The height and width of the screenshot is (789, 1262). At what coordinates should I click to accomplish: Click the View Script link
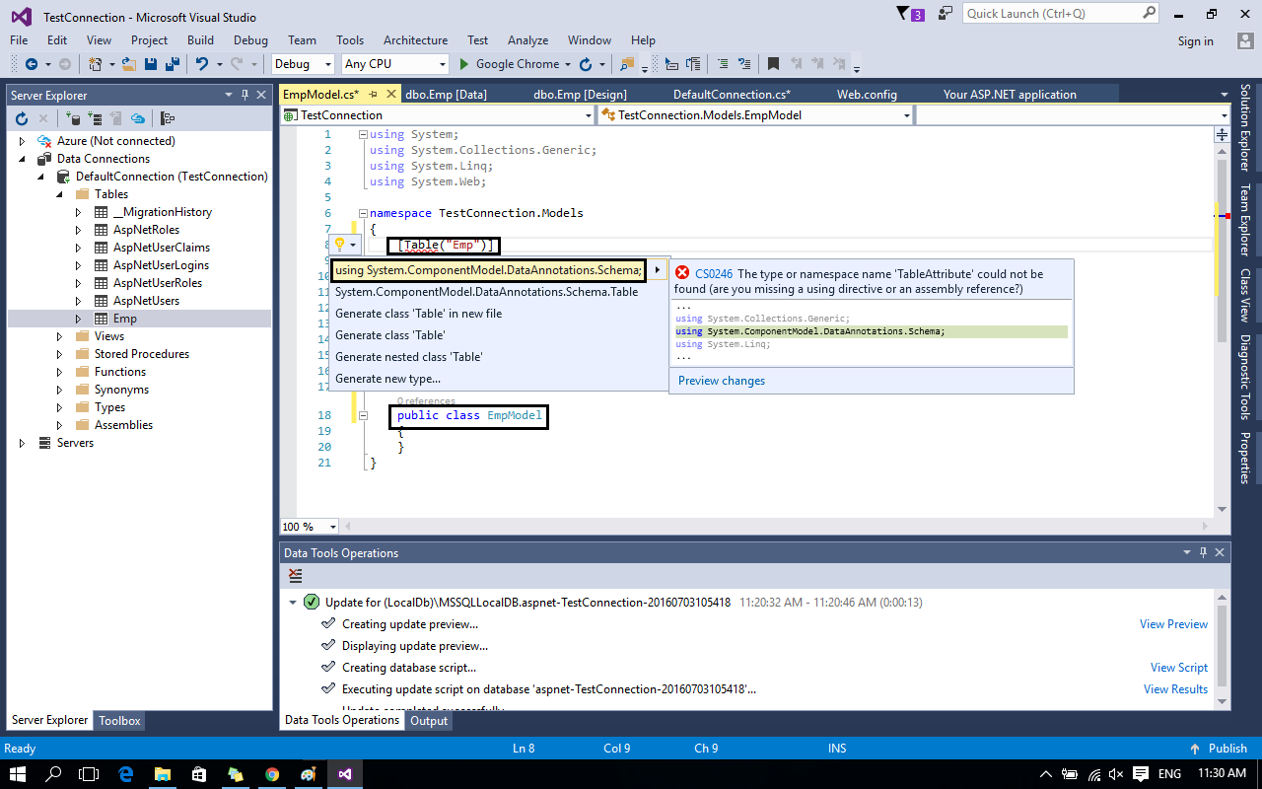pos(1179,668)
